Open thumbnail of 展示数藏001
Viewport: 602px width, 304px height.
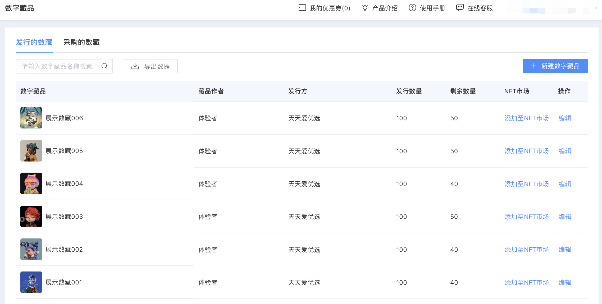tap(31, 282)
